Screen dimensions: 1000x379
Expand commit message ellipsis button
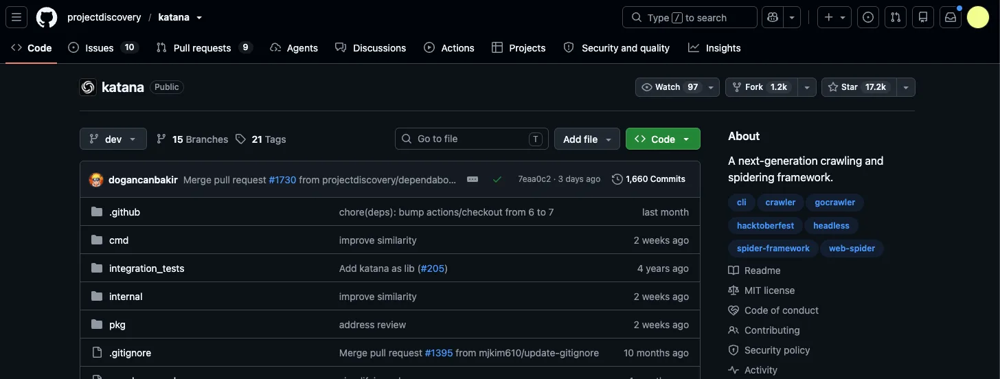pyautogui.click(x=473, y=179)
